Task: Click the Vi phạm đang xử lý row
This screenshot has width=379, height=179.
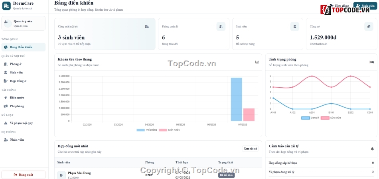Action: tap(321, 172)
